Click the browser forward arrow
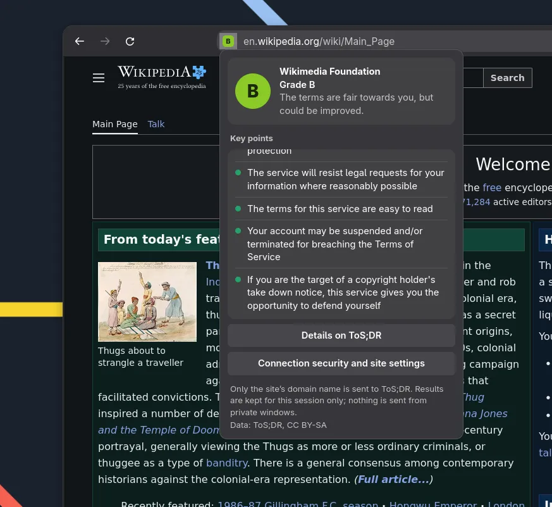 coord(105,41)
